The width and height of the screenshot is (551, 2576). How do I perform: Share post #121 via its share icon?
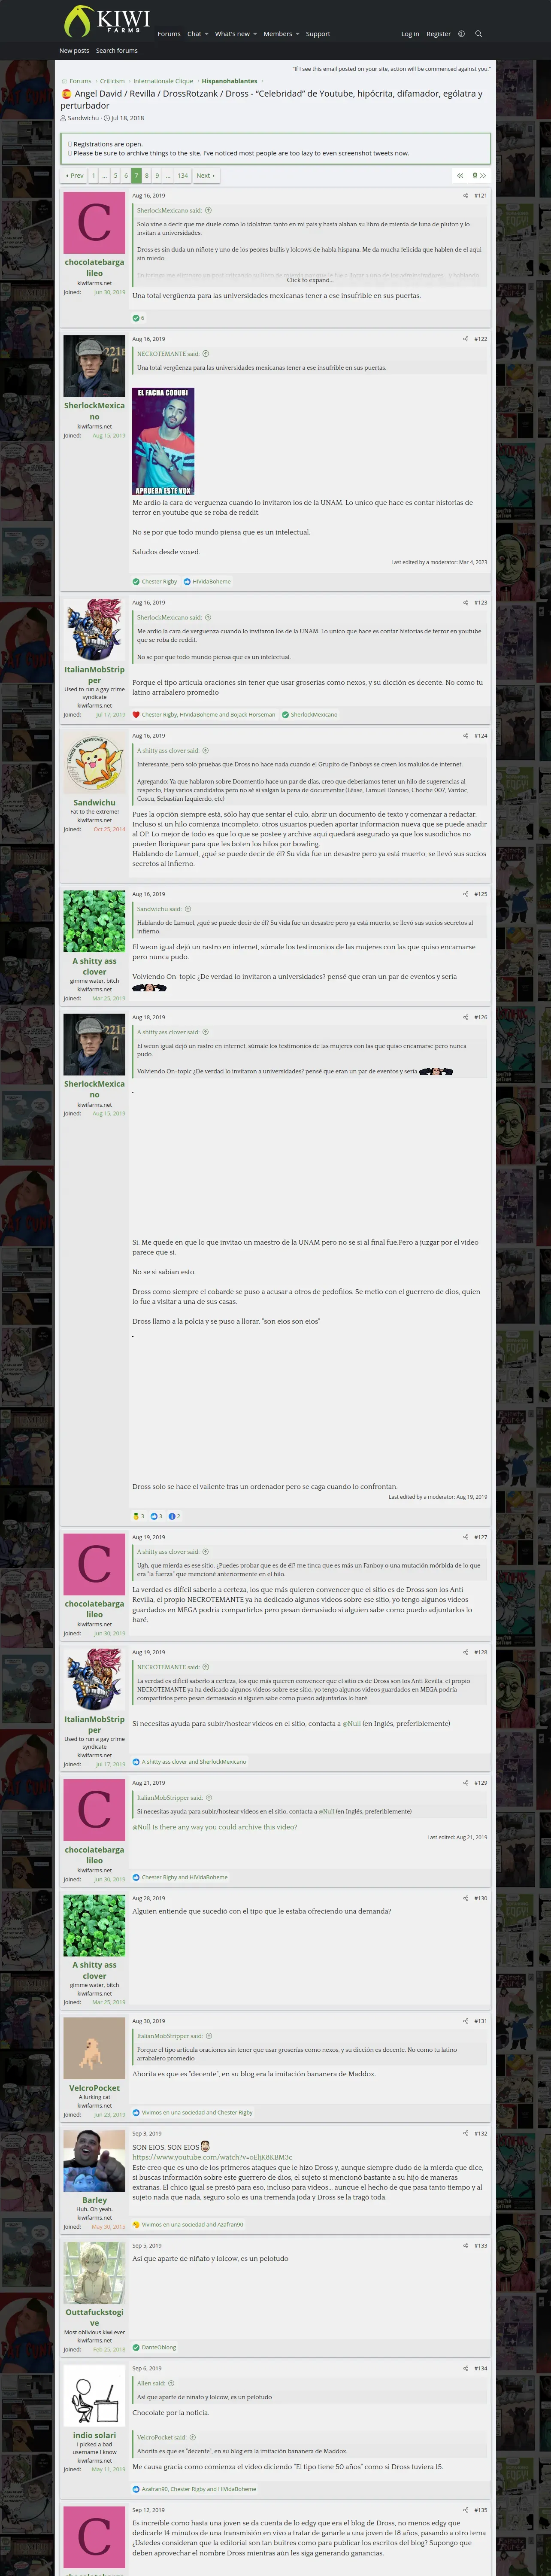coord(465,196)
